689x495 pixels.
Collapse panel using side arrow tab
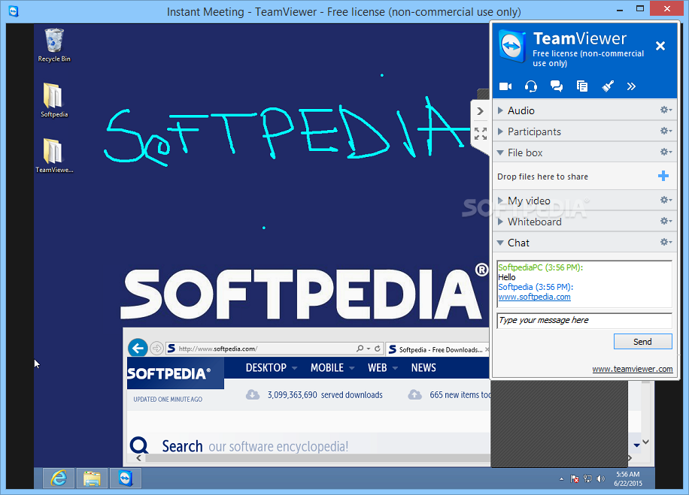point(481,111)
